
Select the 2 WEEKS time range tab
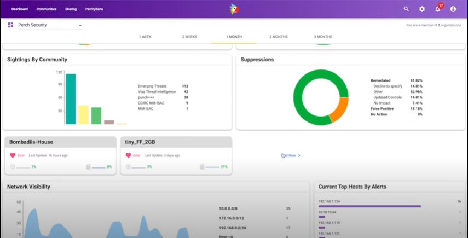tap(189, 37)
